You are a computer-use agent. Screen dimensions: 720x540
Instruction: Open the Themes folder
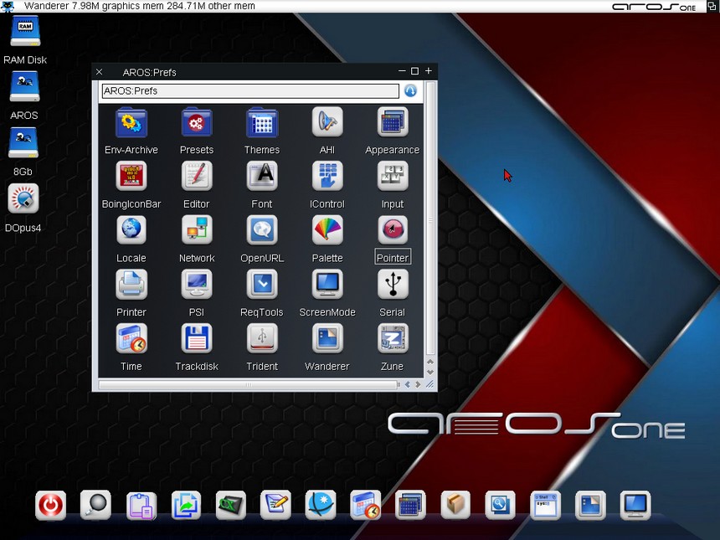261,122
